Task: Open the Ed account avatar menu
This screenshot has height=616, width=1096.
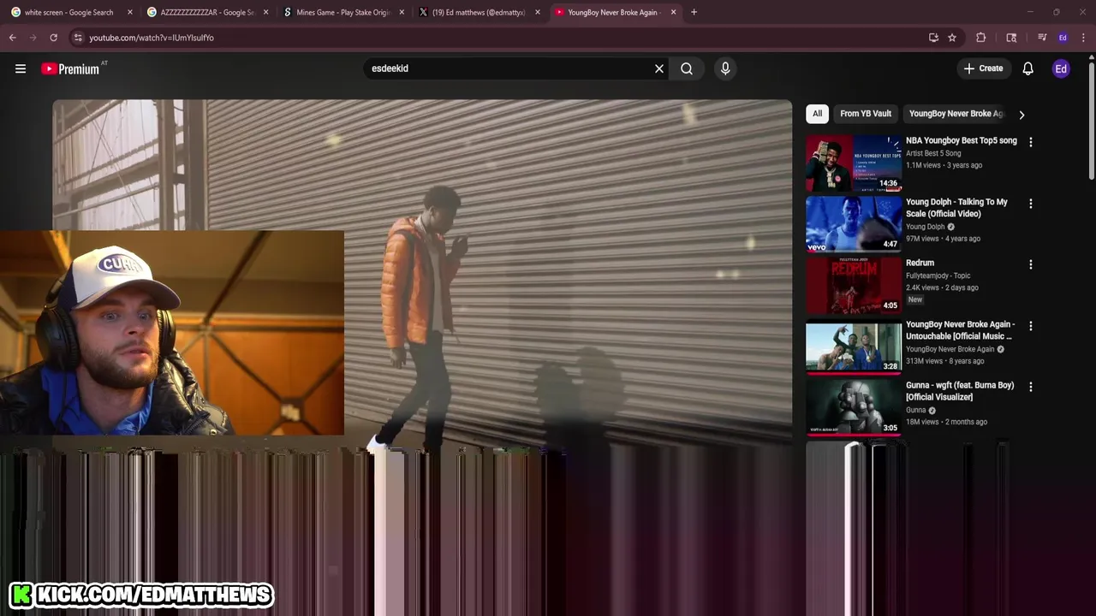Action: pos(1061,68)
